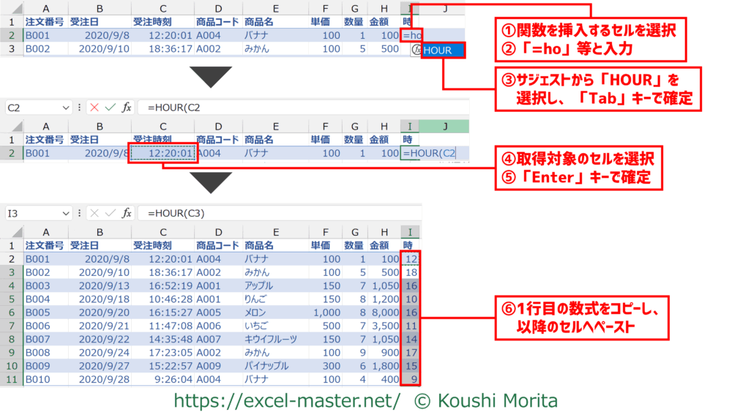Open the Name Box dropdown showing C2

coord(66,108)
